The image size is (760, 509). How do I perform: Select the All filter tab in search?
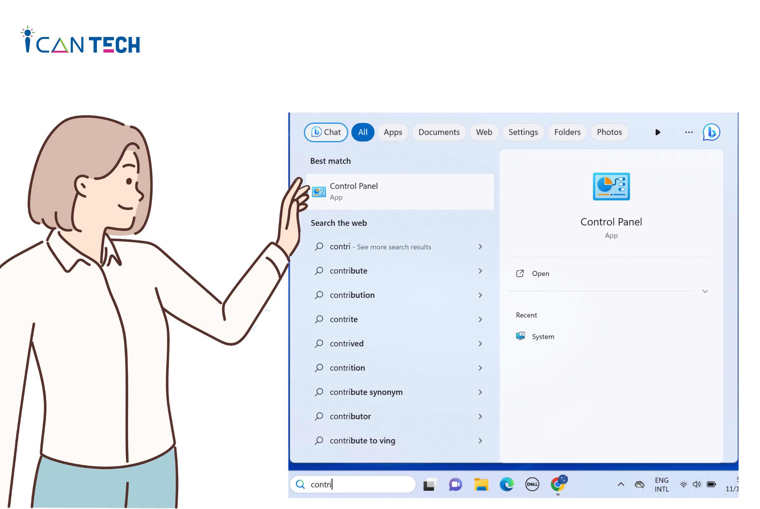coord(362,132)
